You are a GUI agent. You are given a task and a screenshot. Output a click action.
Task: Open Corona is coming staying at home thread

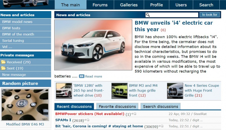99,126
